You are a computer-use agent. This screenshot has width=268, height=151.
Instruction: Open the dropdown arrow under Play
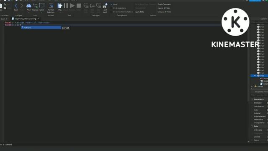pos(60,12)
